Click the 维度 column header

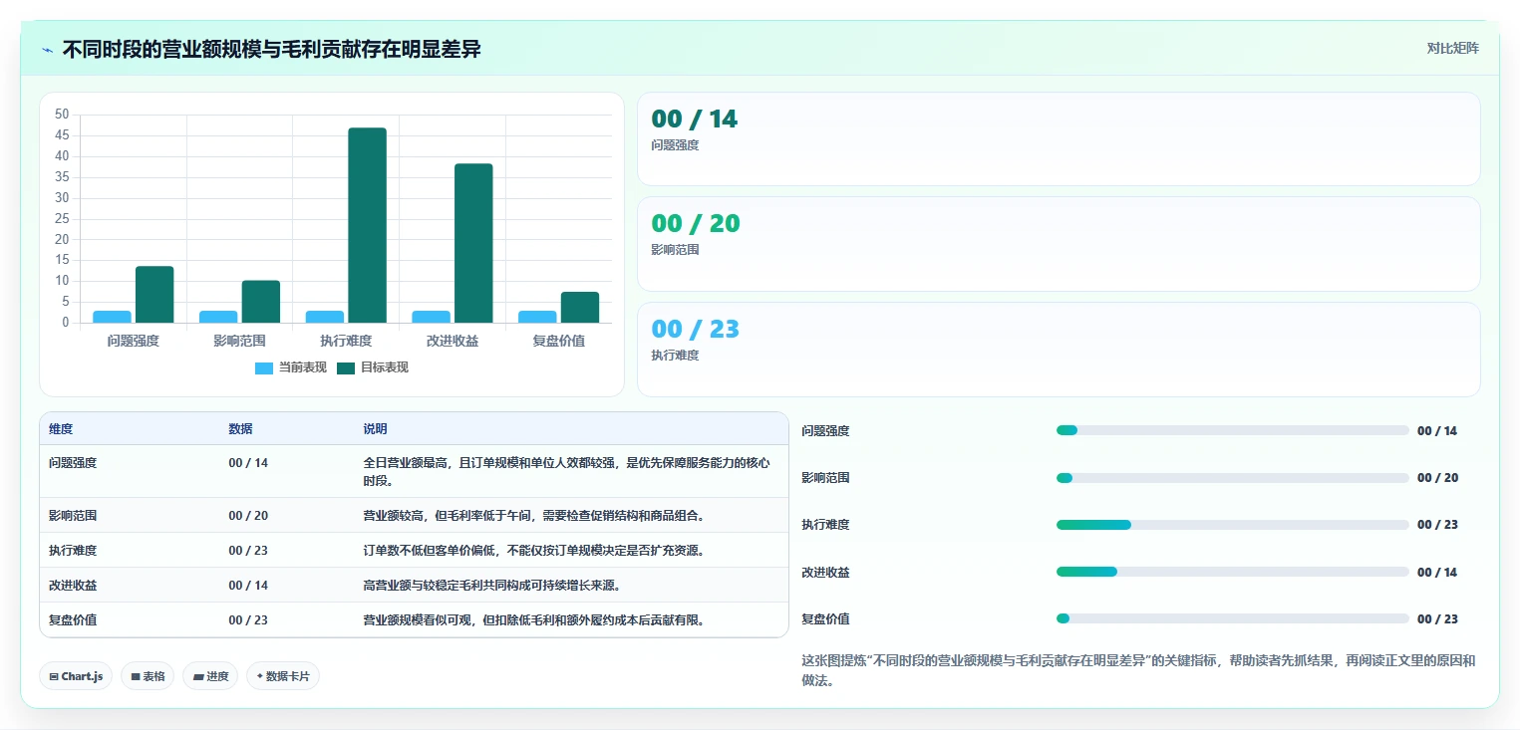tap(61, 429)
